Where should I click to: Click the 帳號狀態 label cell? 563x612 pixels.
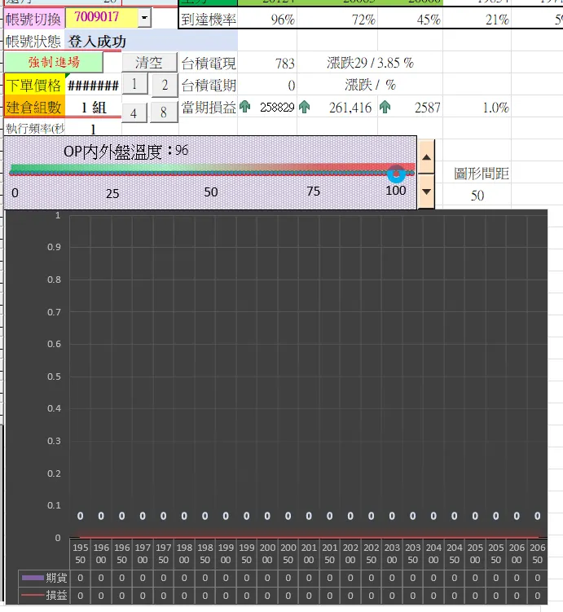coord(34,41)
